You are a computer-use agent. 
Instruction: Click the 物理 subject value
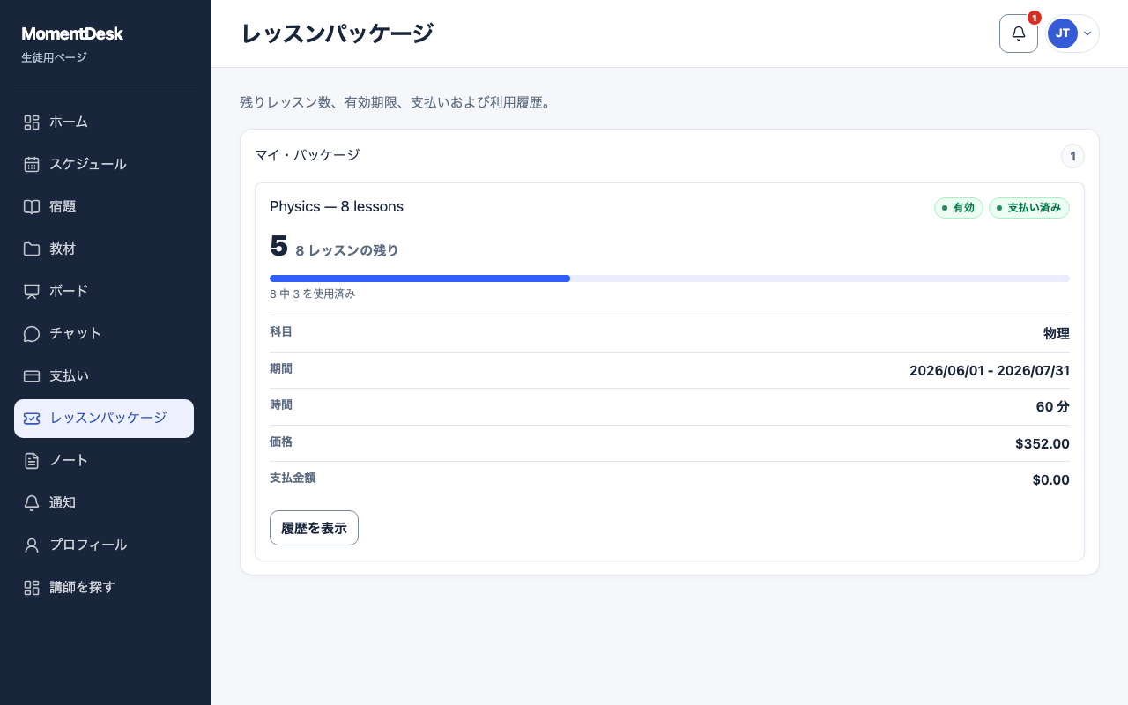pos(1057,334)
